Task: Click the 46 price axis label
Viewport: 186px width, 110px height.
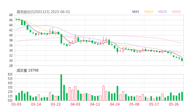Action: point(11,20)
